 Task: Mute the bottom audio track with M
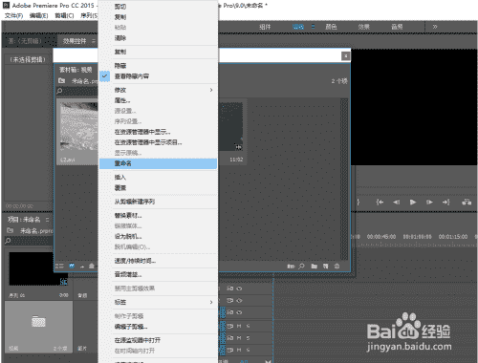pyautogui.click(x=239, y=350)
